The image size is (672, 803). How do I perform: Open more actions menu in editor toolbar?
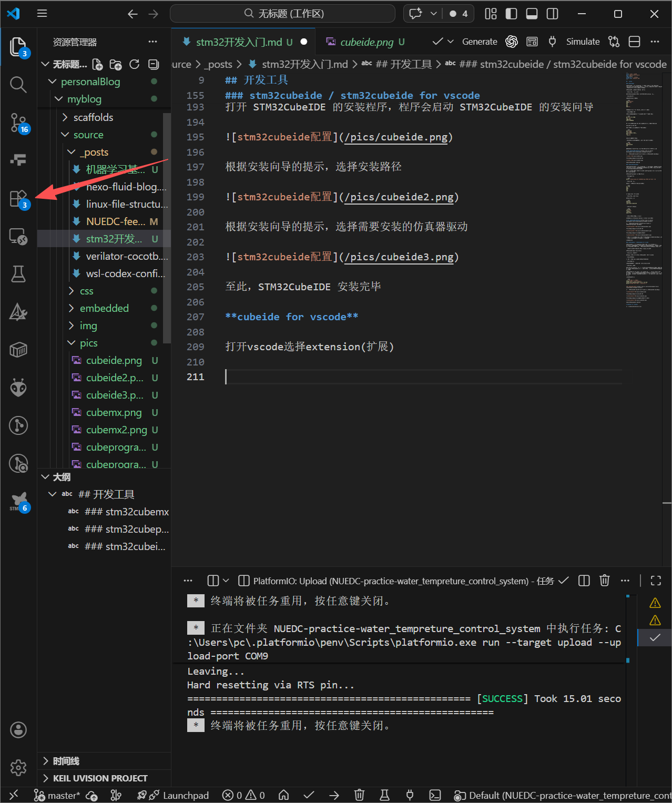pos(655,42)
